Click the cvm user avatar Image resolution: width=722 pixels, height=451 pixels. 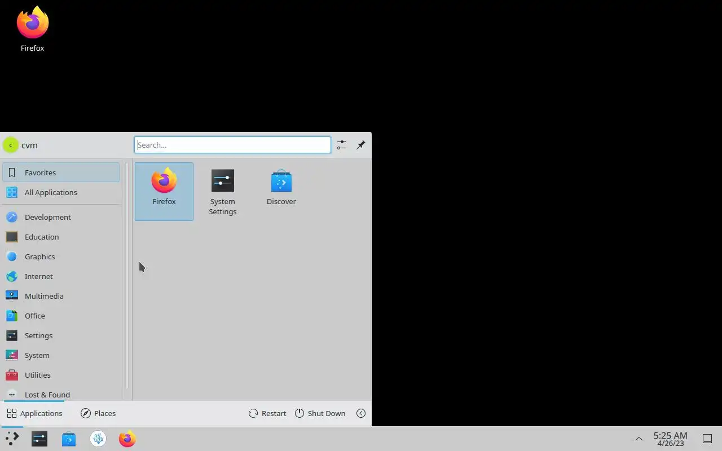point(11,145)
